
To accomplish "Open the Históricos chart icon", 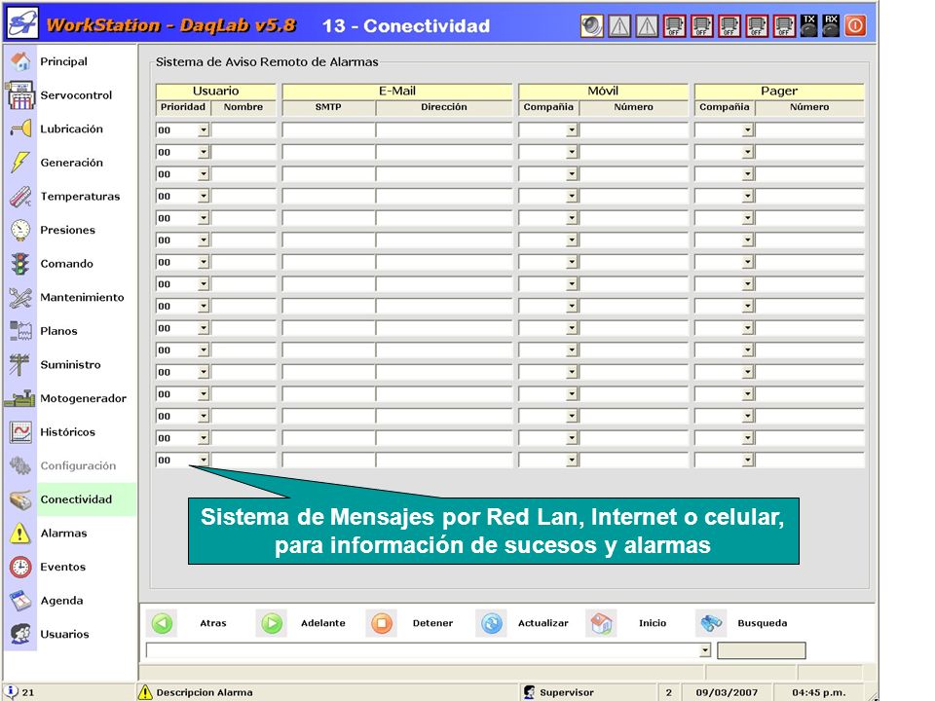I will (x=20, y=431).
